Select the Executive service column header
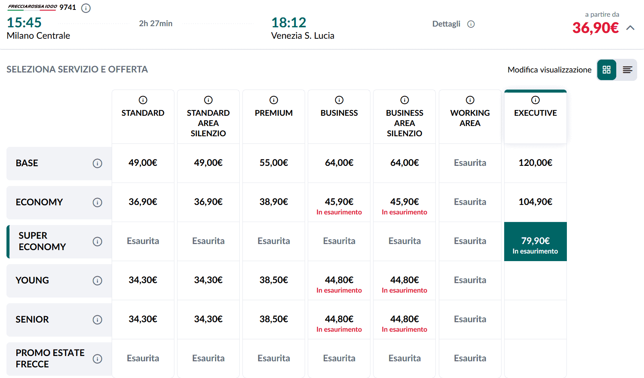 (x=535, y=113)
